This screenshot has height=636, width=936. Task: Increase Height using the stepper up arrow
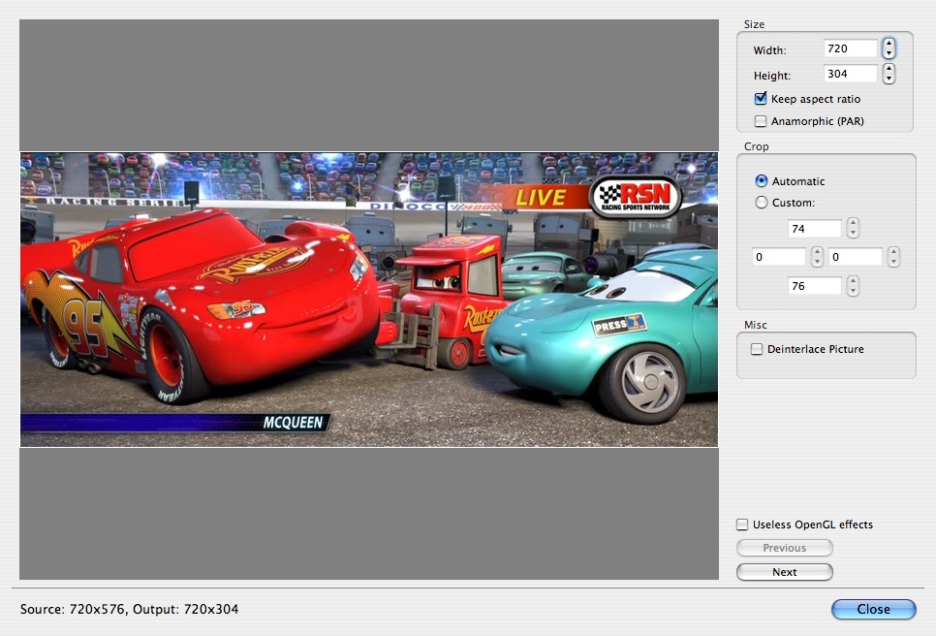(889, 68)
